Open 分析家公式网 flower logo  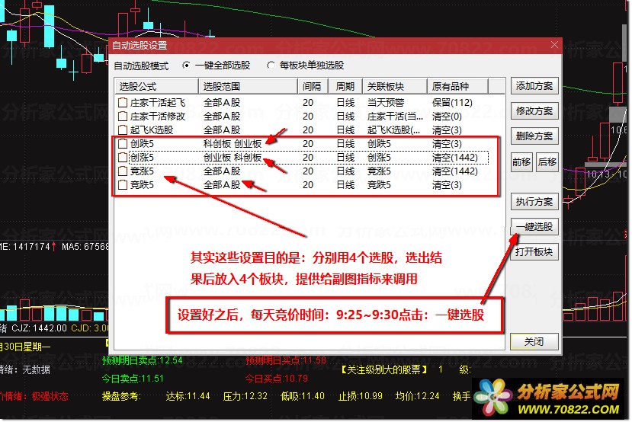[x=492, y=398]
